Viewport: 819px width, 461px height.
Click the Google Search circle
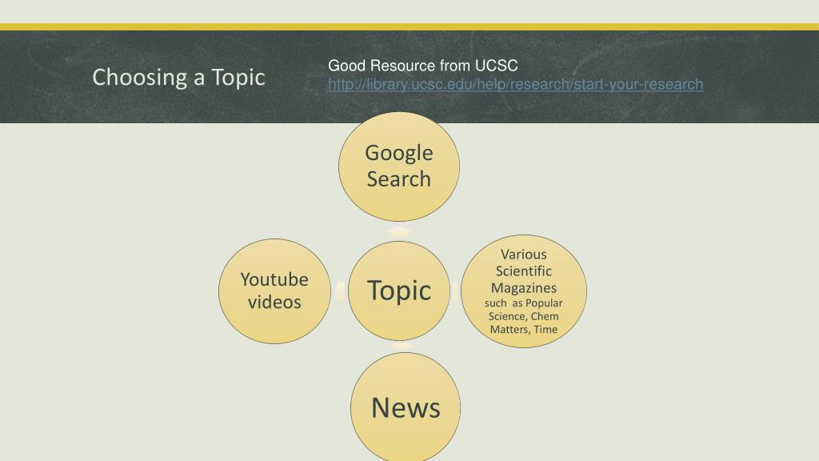point(399,166)
